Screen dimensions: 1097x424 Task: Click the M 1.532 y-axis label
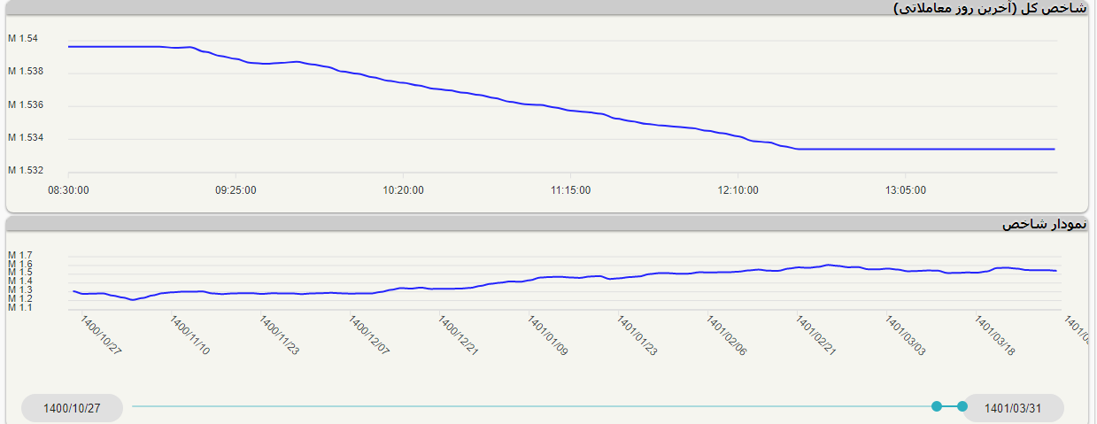26,170
